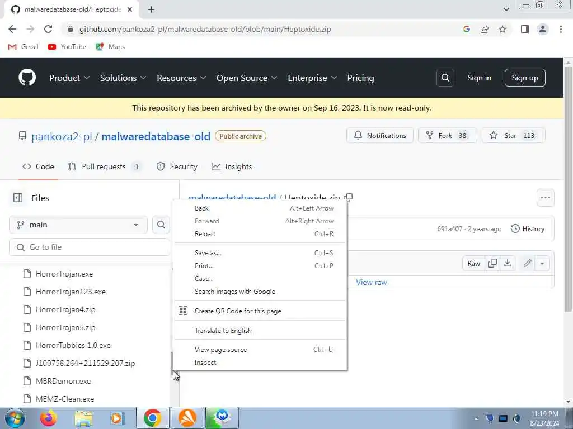The image size is (573, 429).
Task: Click Chrome icon in the taskbar
Action: pos(153,418)
